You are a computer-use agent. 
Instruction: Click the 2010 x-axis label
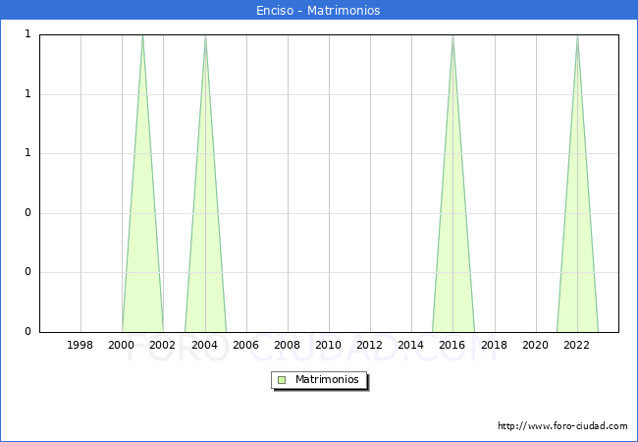pyautogui.click(x=328, y=345)
